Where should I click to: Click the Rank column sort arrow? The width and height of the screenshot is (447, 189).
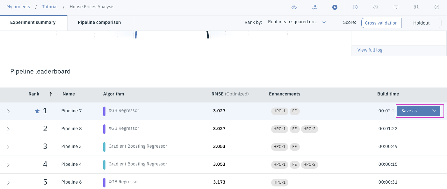50,94
